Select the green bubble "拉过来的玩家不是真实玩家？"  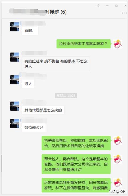[x=83, y=44]
